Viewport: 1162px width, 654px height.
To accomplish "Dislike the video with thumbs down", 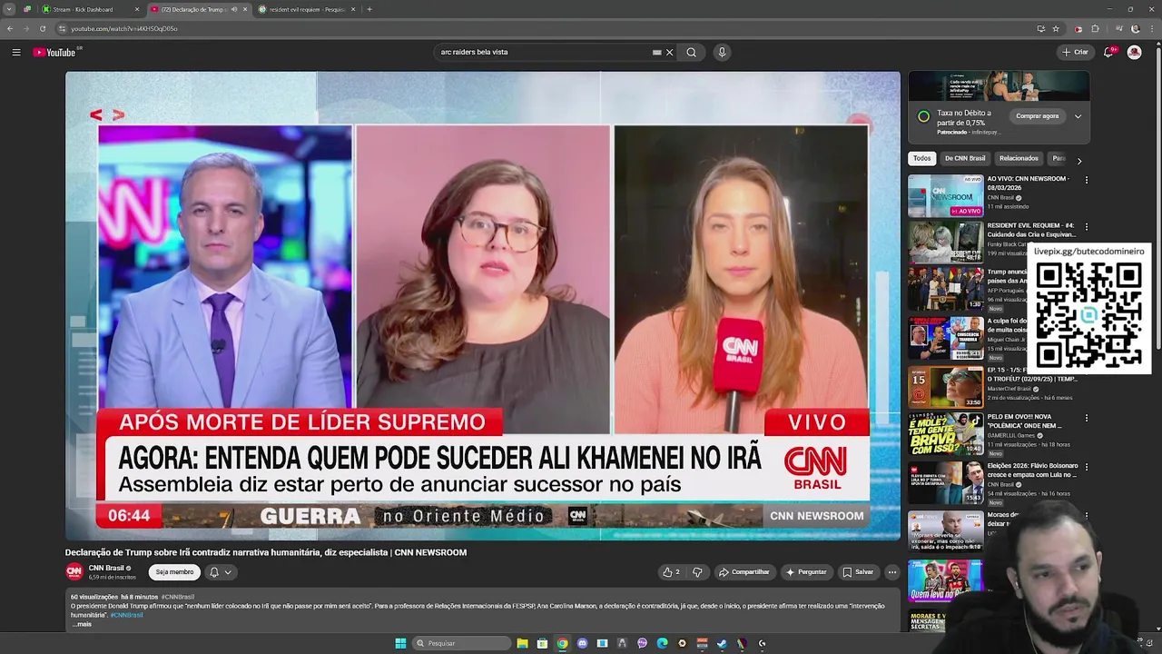I will point(697,572).
